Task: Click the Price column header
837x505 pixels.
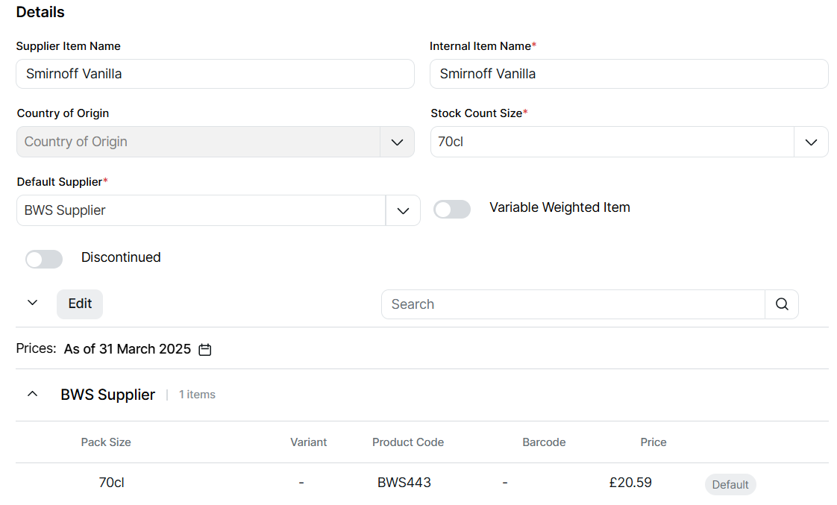Action: click(x=653, y=442)
